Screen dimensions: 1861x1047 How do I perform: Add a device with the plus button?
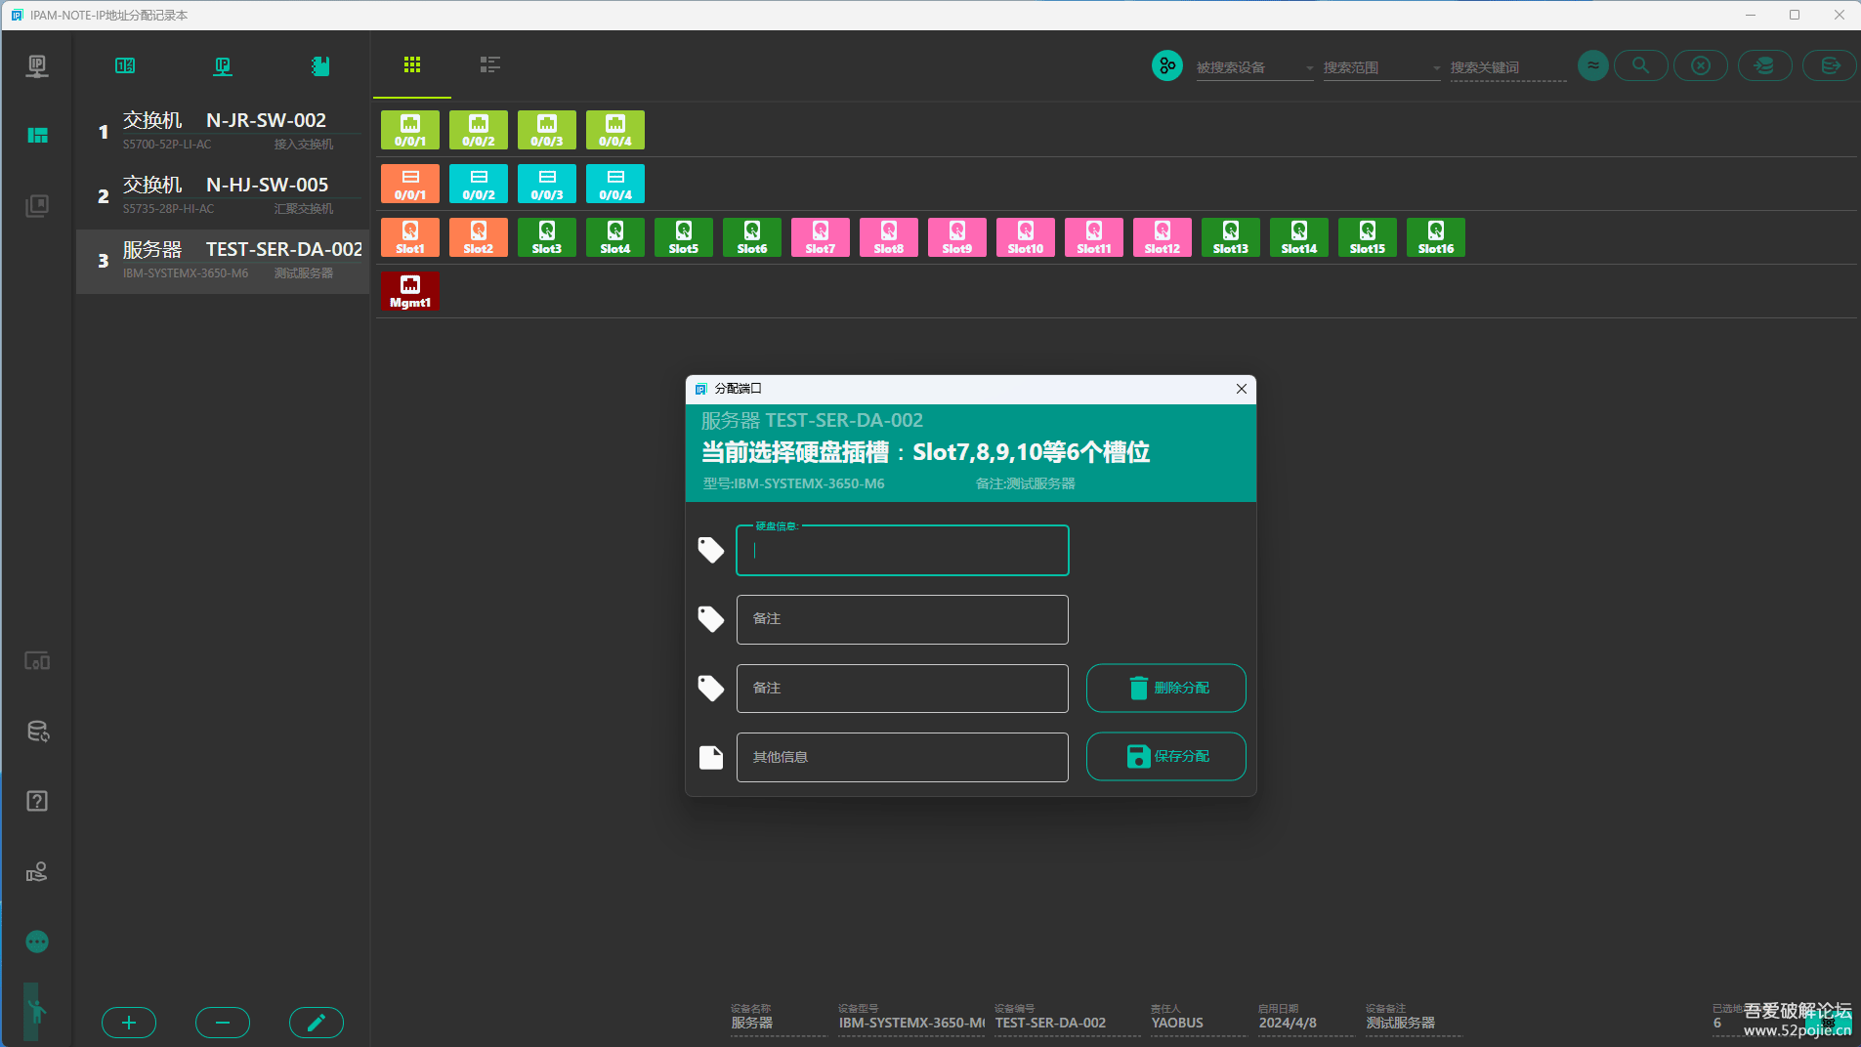coord(129,1023)
